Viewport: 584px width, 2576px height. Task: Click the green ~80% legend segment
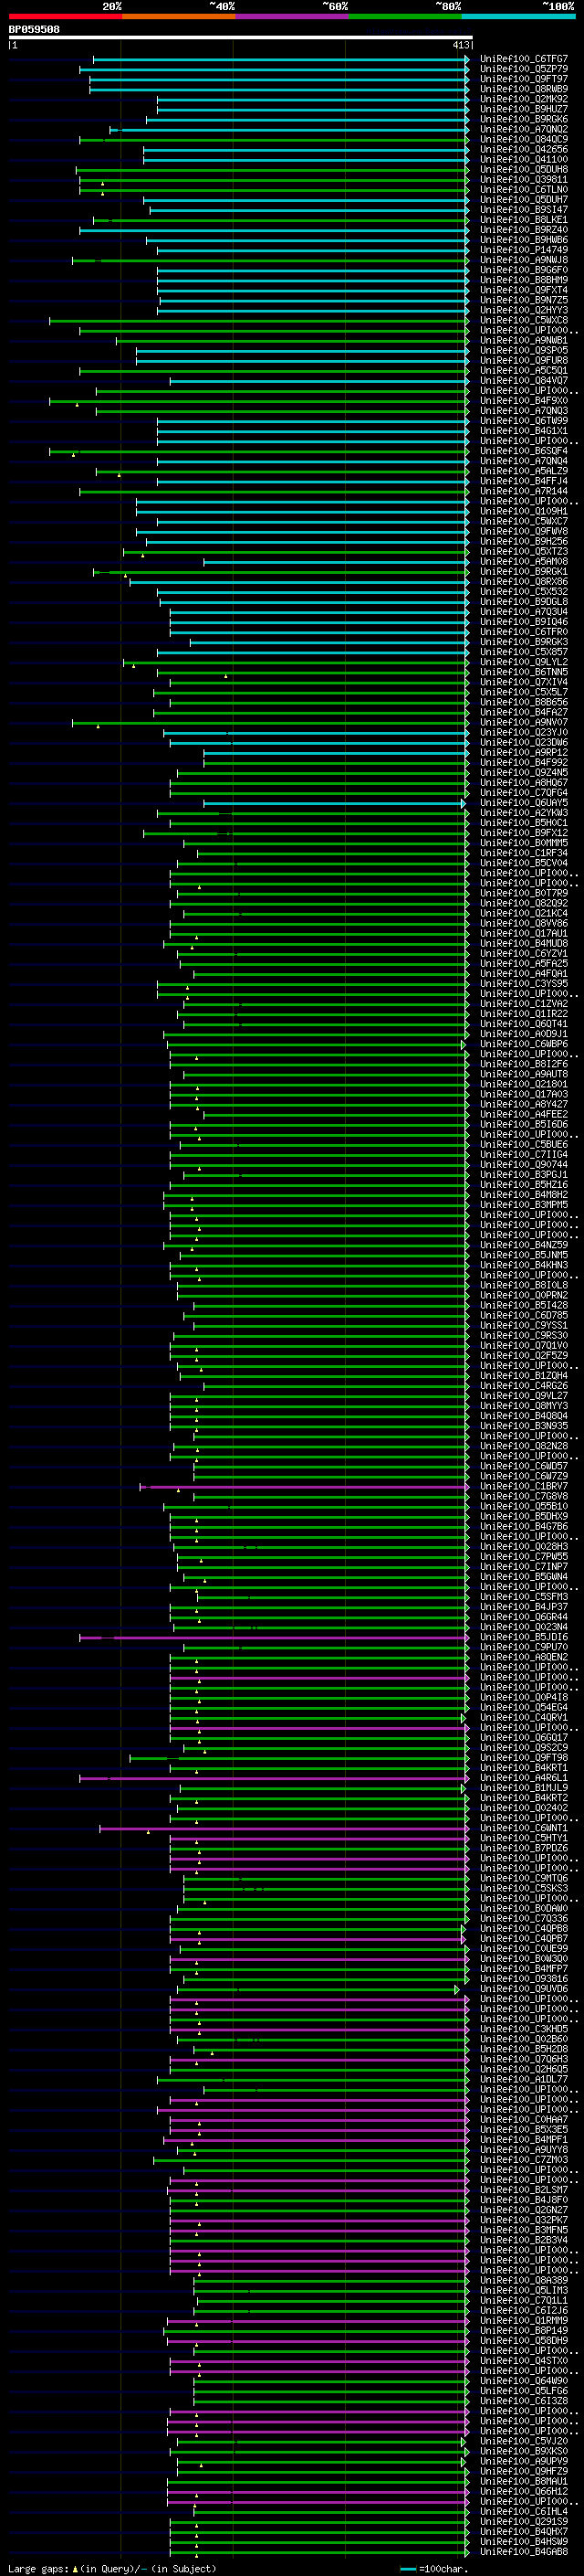click(x=405, y=16)
